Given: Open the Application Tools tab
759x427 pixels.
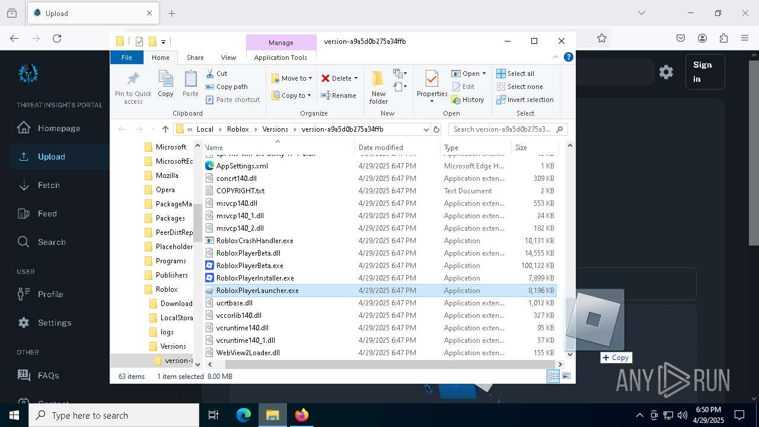Looking at the screenshot, I should (280, 58).
